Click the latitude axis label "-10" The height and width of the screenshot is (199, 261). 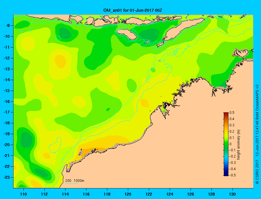coord(6,36)
